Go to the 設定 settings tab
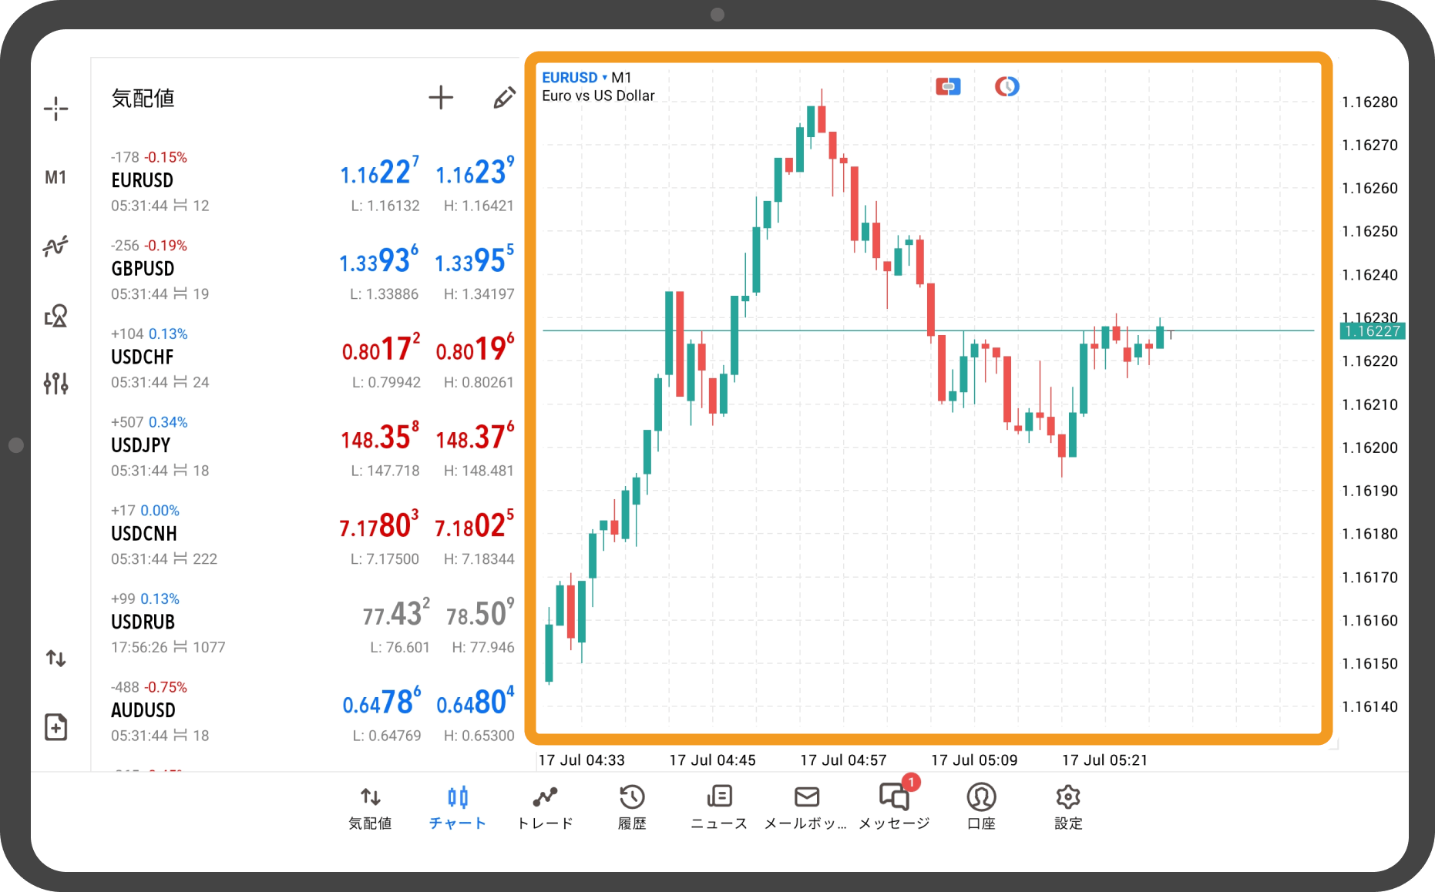The width and height of the screenshot is (1435, 892). pyautogui.click(x=1068, y=806)
